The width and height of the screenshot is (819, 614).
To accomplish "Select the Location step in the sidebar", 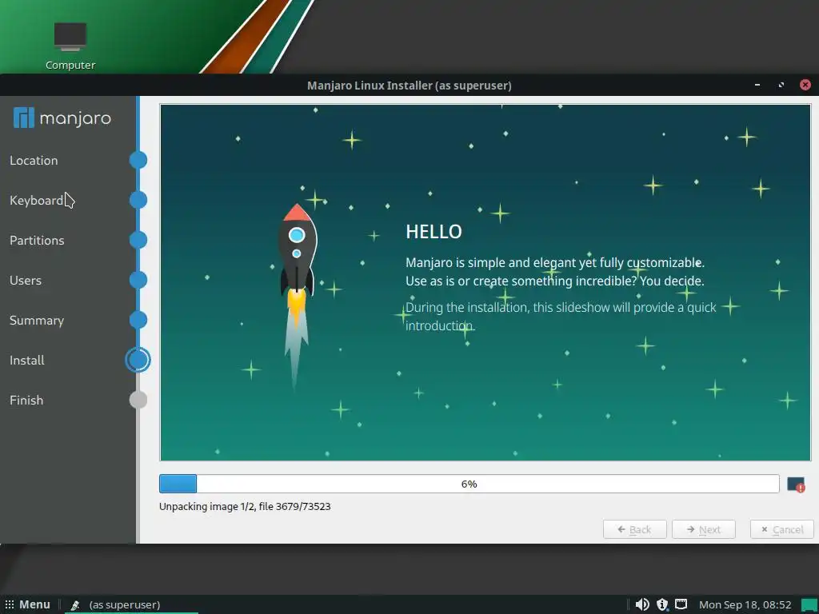I will pyautogui.click(x=34, y=160).
